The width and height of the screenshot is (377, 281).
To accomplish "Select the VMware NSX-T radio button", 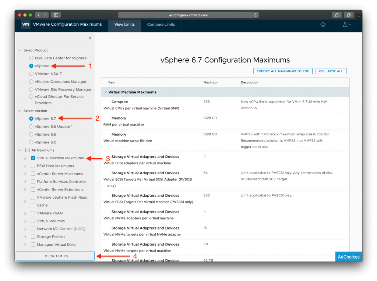I will (x=31, y=74).
